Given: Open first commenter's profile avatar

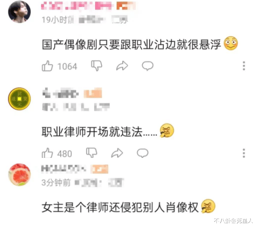Looking at the screenshot, I should pyautogui.click(x=20, y=12).
